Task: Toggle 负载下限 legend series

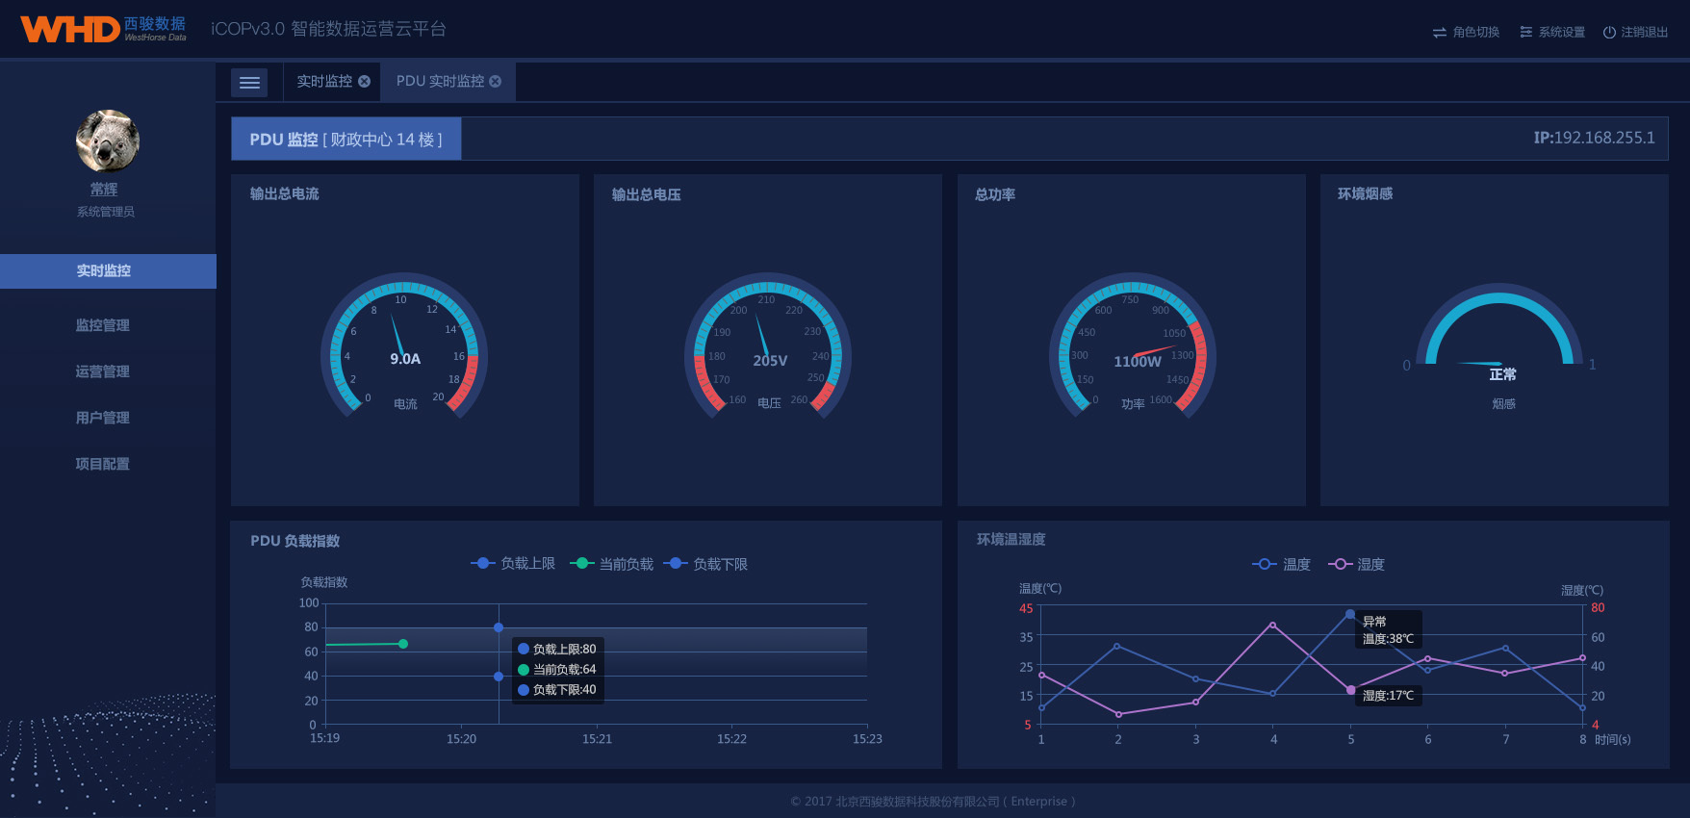Action: click(x=706, y=564)
